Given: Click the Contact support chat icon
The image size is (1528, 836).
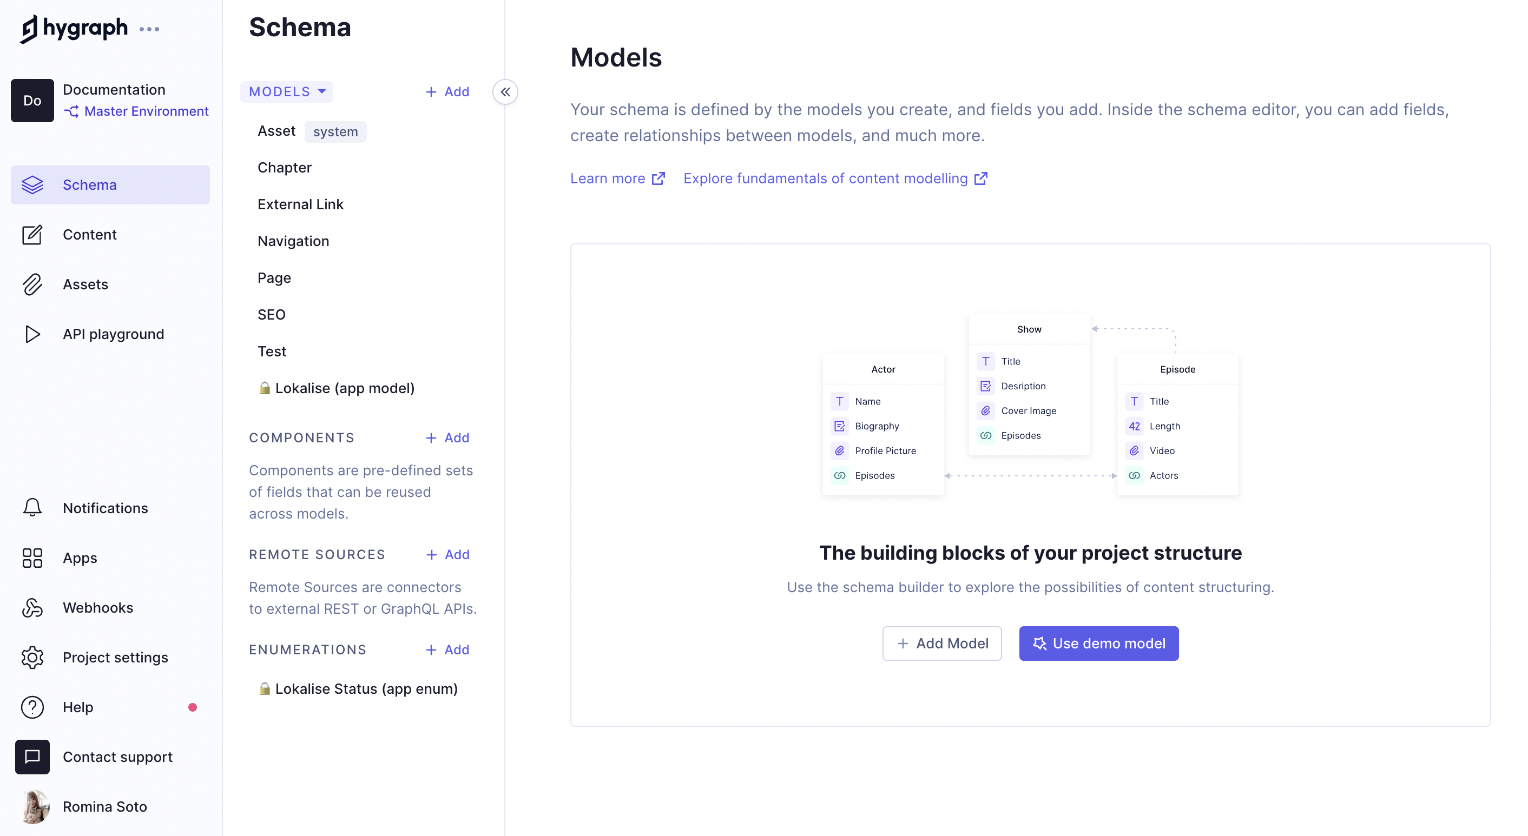Looking at the screenshot, I should point(32,757).
